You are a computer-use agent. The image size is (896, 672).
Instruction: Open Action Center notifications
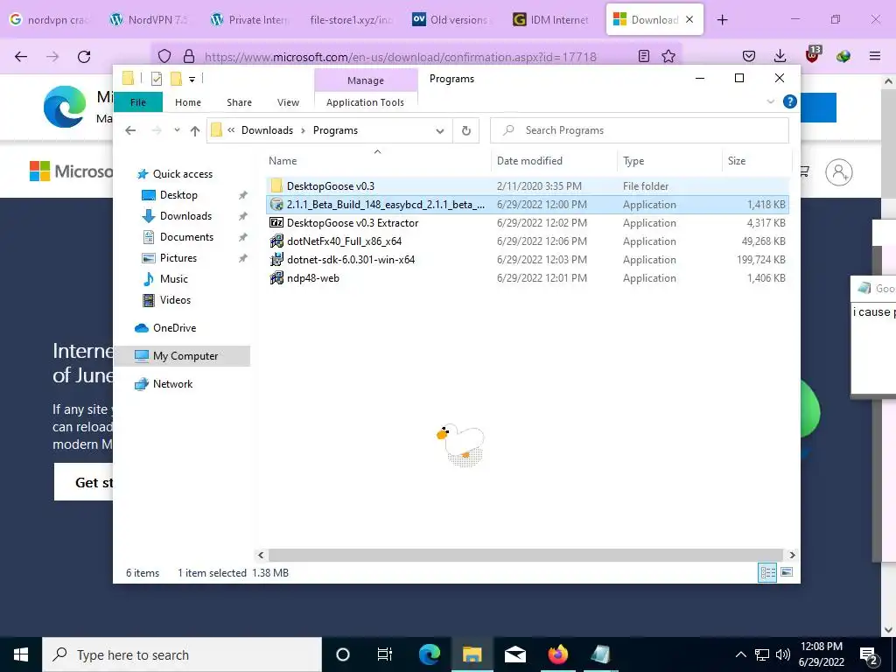pyautogui.click(x=869, y=654)
